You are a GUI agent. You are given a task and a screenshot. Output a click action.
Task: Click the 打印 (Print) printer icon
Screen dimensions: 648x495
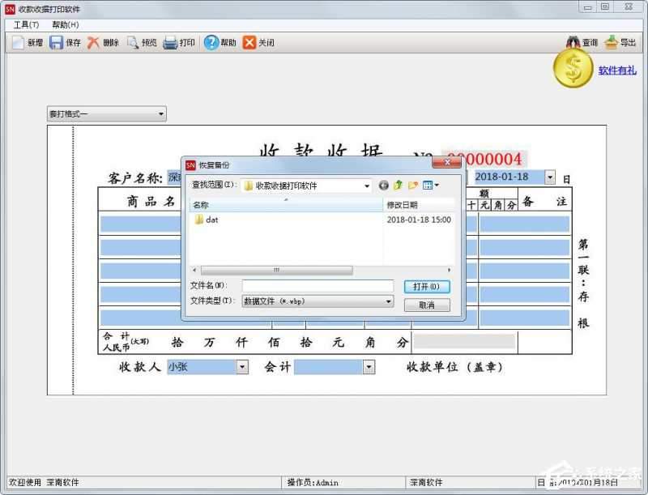170,42
